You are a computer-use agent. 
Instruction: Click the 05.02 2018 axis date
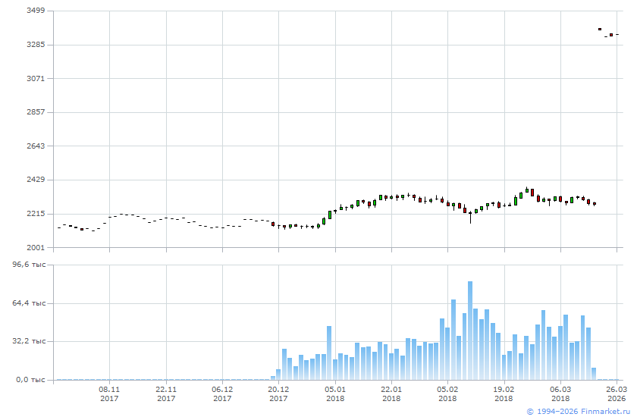447,393
